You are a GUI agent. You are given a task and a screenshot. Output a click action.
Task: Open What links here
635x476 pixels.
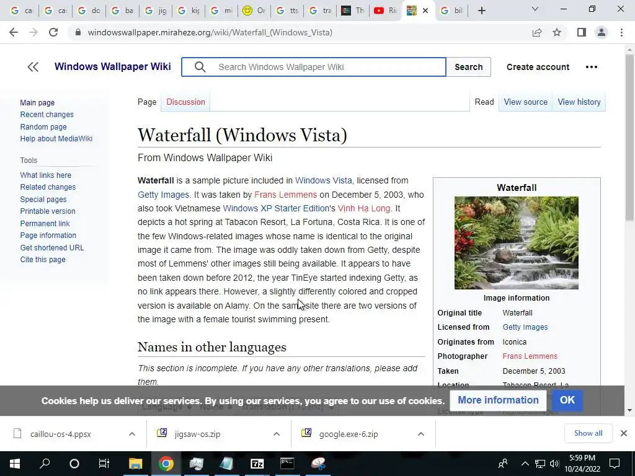click(46, 175)
